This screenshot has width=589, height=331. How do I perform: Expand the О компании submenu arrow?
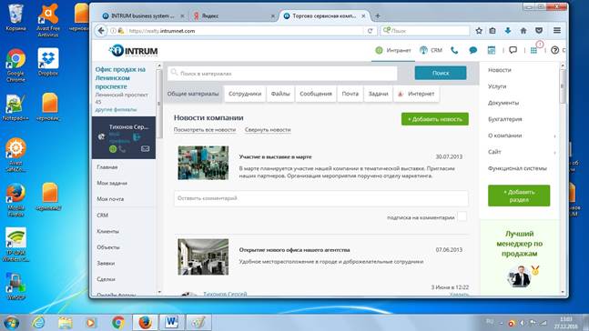click(554, 135)
